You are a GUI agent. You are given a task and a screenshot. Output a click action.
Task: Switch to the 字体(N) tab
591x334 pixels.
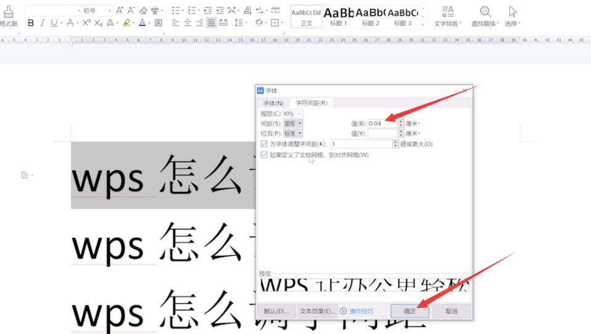click(273, 103)
